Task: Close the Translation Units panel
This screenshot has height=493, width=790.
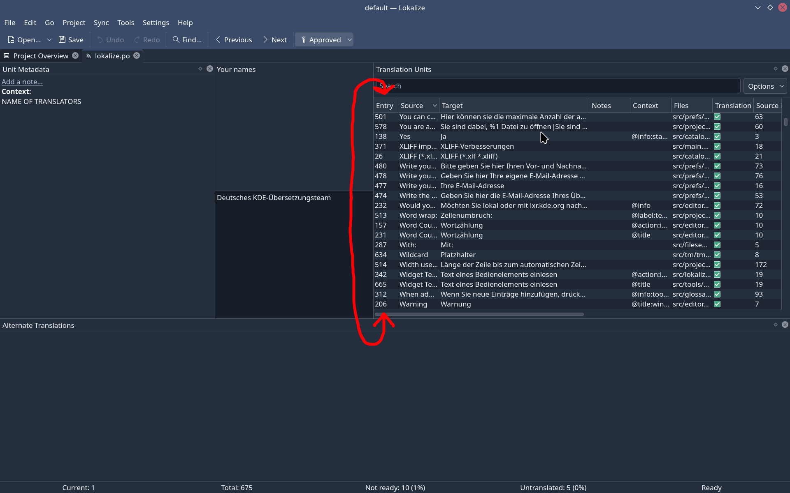Action: [x=785, y=69]
